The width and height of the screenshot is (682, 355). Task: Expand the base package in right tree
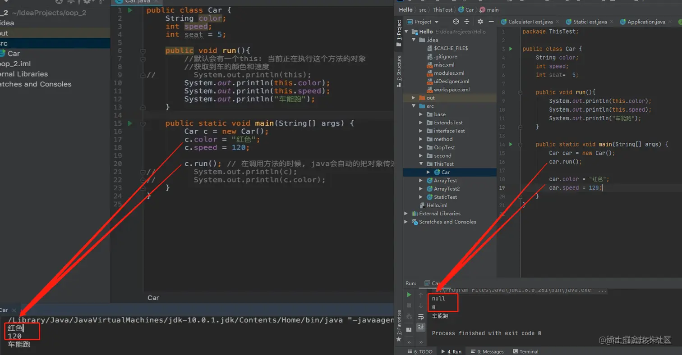[421, 114]
